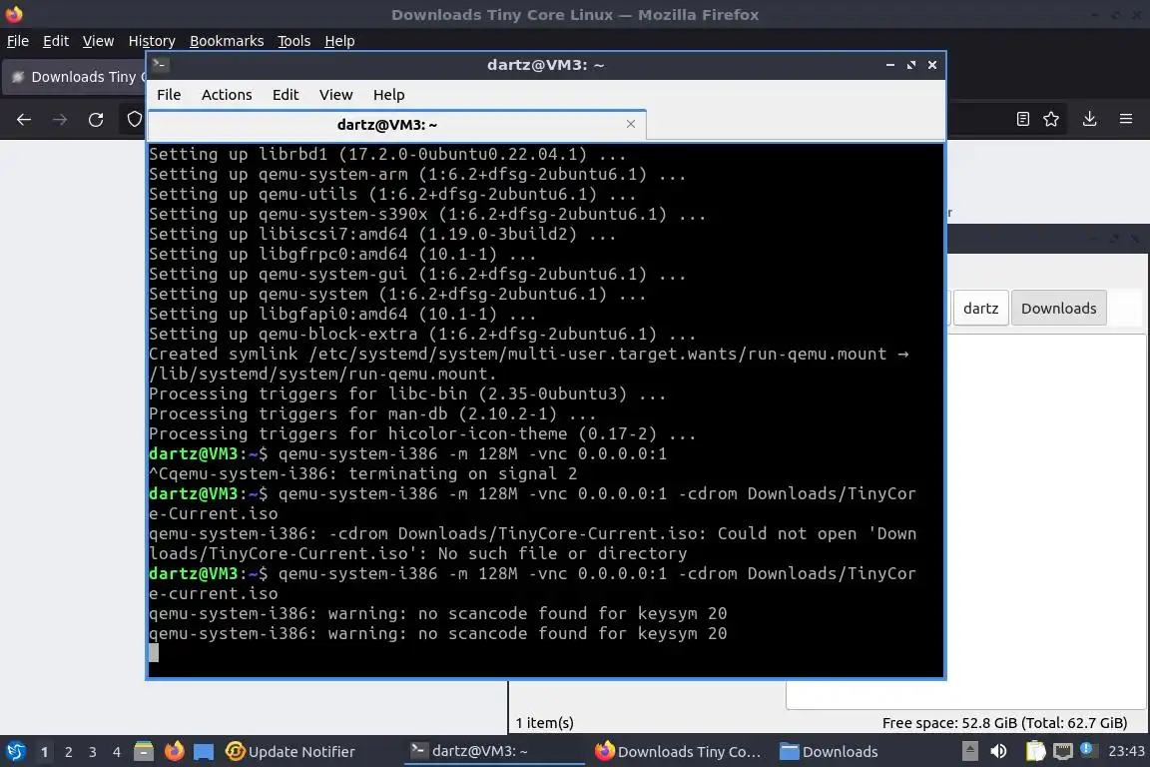The width and height of the screenshot is (1150, 767).
Task: Open the terminal's Edit menu
Action: [286, 95]
